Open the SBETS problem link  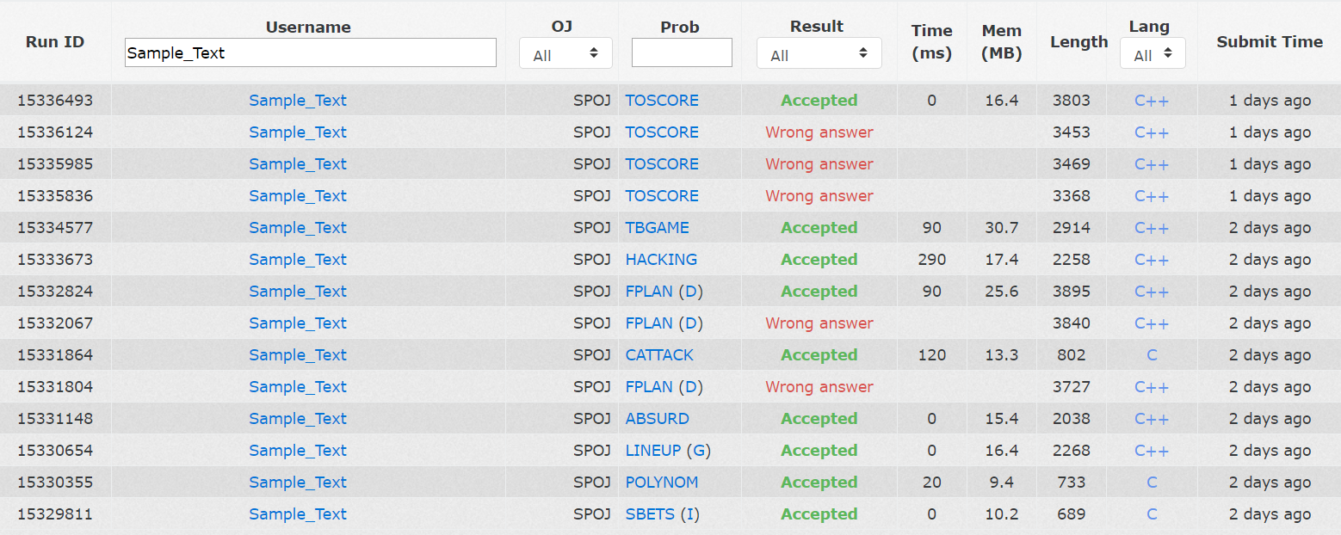650,514
